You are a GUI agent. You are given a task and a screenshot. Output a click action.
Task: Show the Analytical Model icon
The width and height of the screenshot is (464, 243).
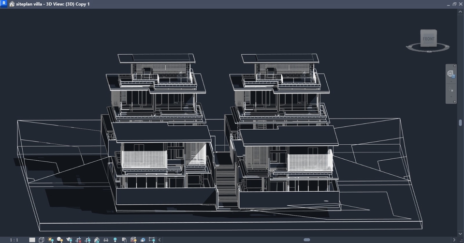[x=133, y=240]
